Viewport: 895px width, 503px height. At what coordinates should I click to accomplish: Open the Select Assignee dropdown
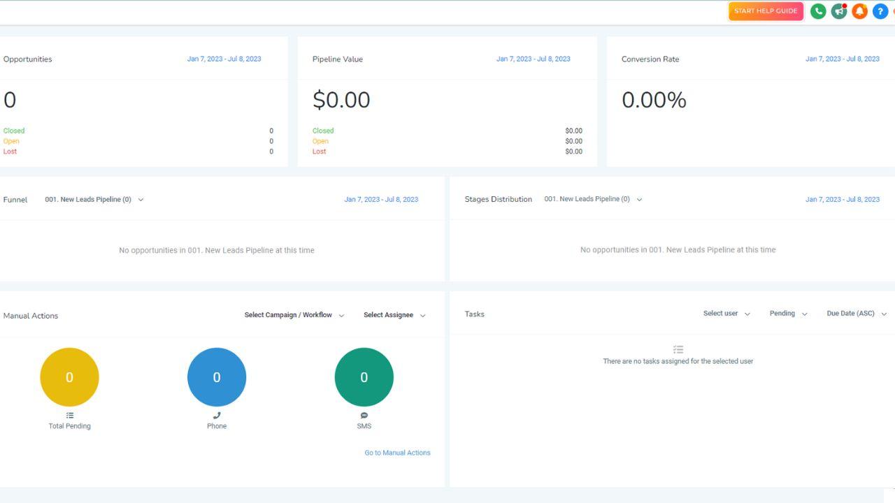tap(394, 315)
